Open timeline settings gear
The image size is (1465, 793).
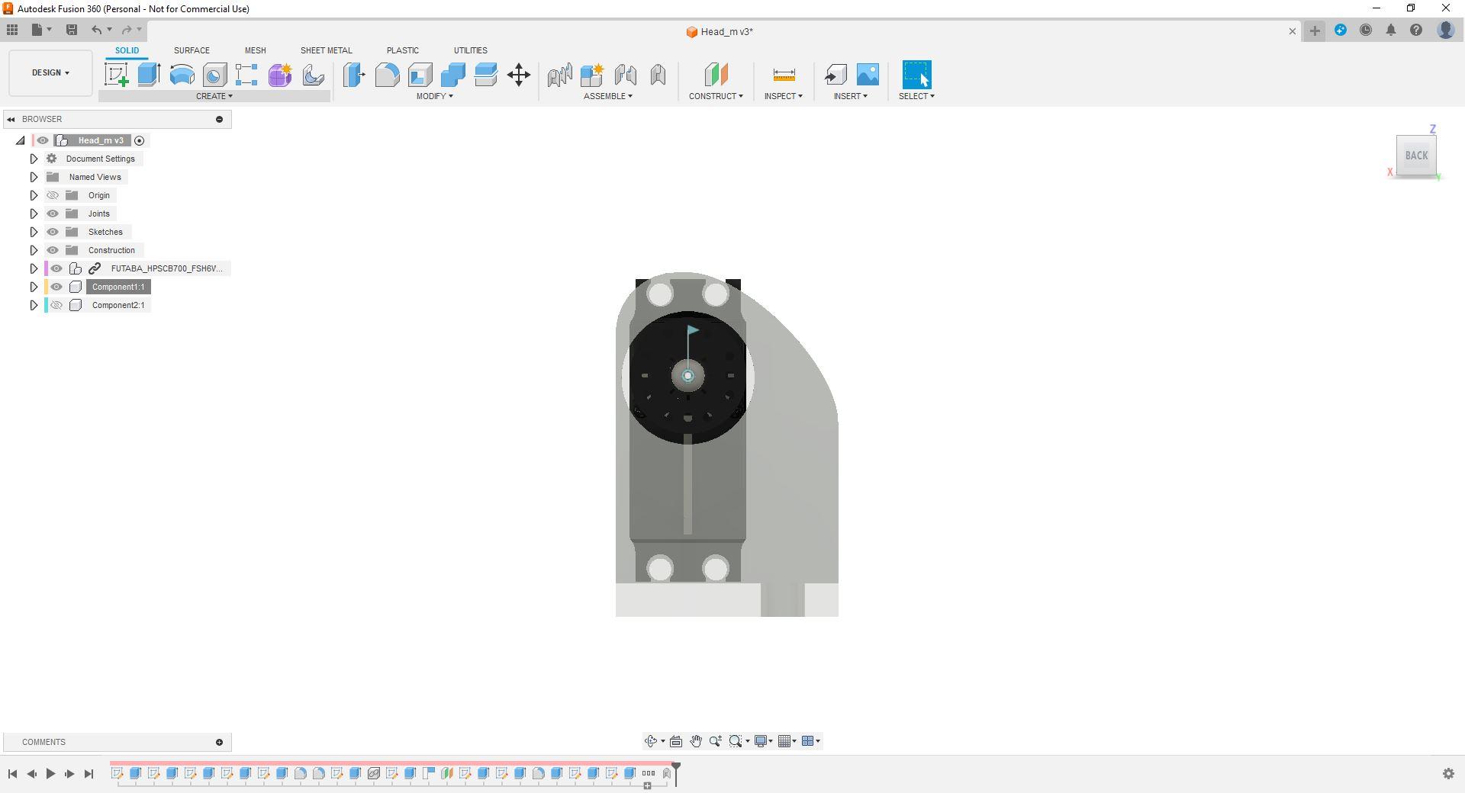tap(1448, 774)
